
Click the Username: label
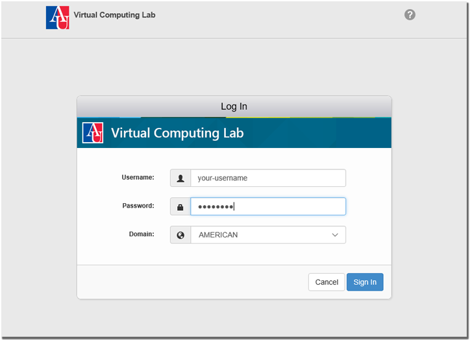[x=138, y=177]
